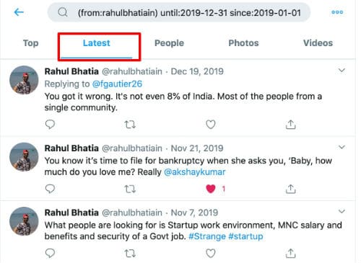
Task: Open the three-dots search options menu
Action: [337, 12]
